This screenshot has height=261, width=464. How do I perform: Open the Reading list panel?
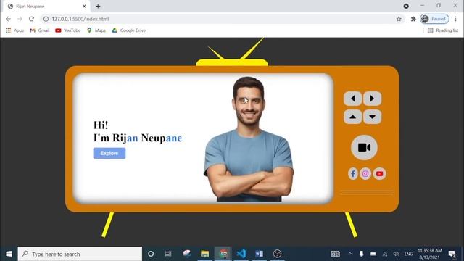click(443, 30)
